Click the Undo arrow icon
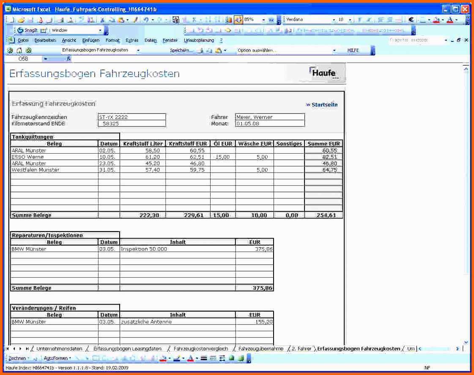The height and width of the screenshot is (375, 474). (146, 20)
